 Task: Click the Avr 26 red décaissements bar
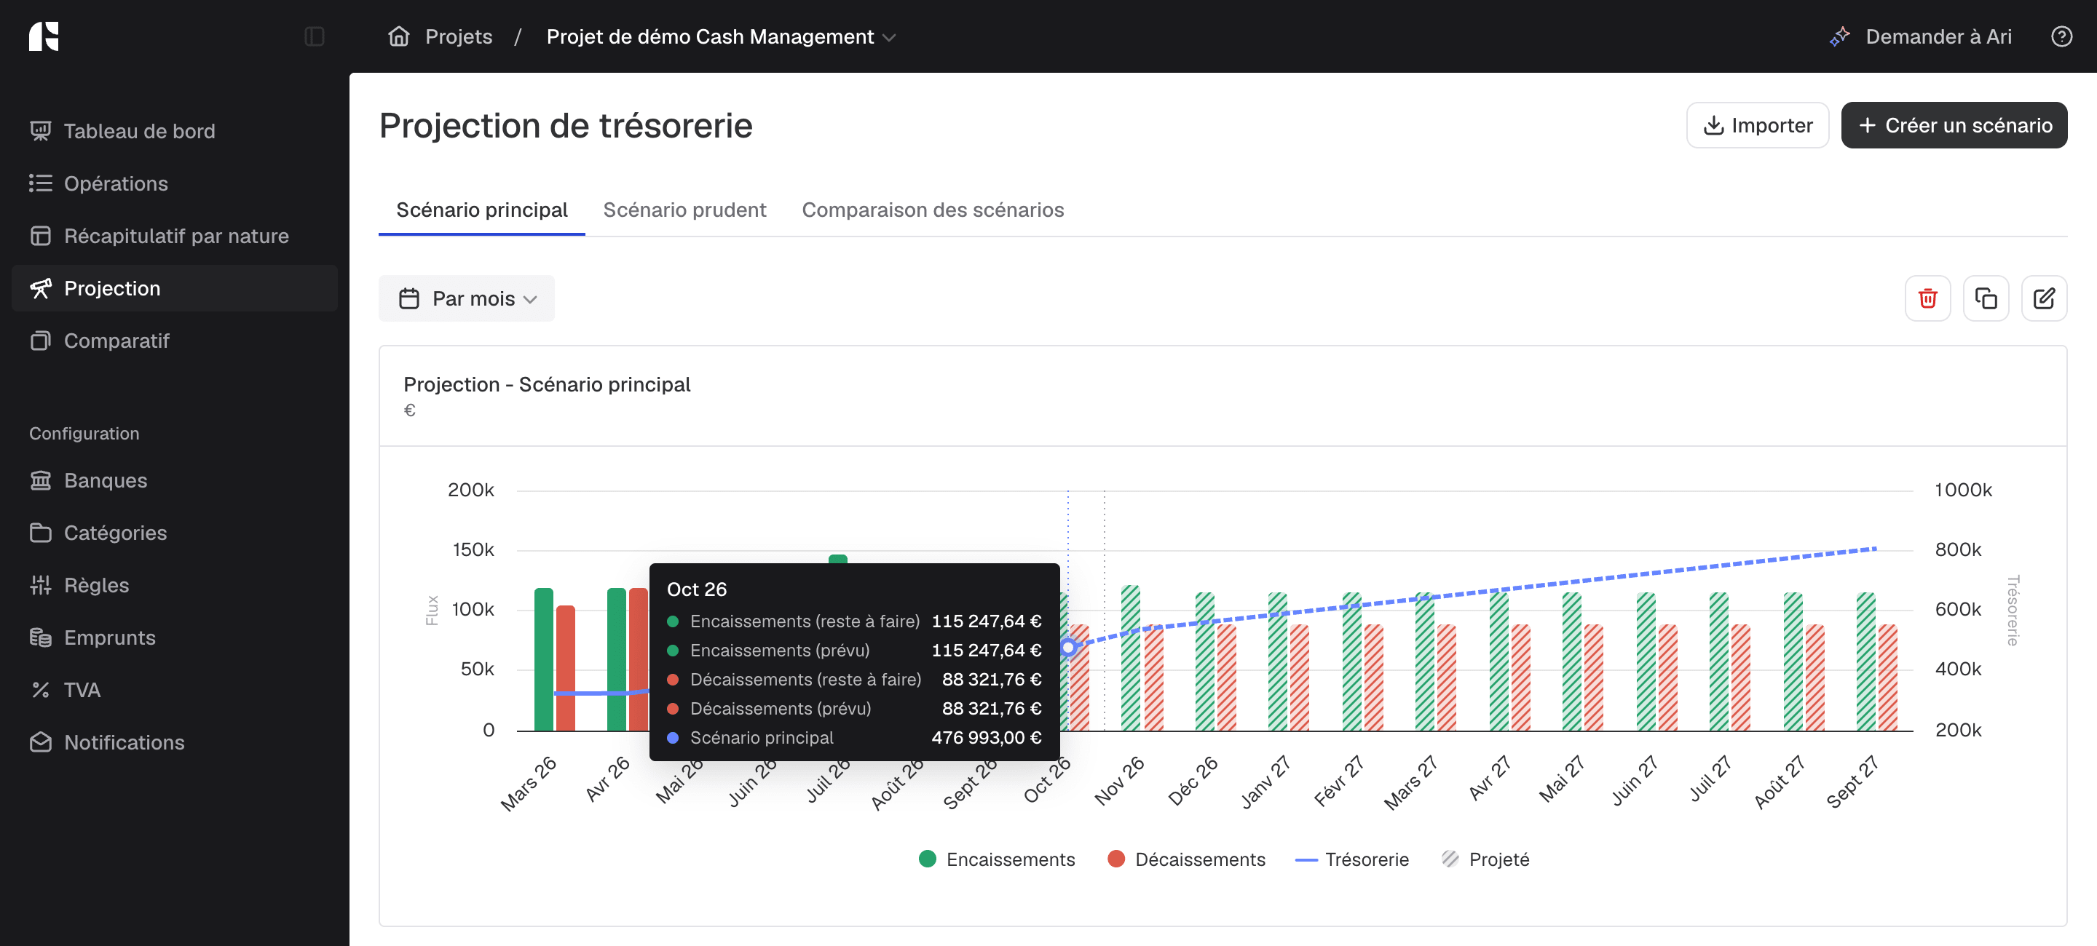tap(639, 659)
